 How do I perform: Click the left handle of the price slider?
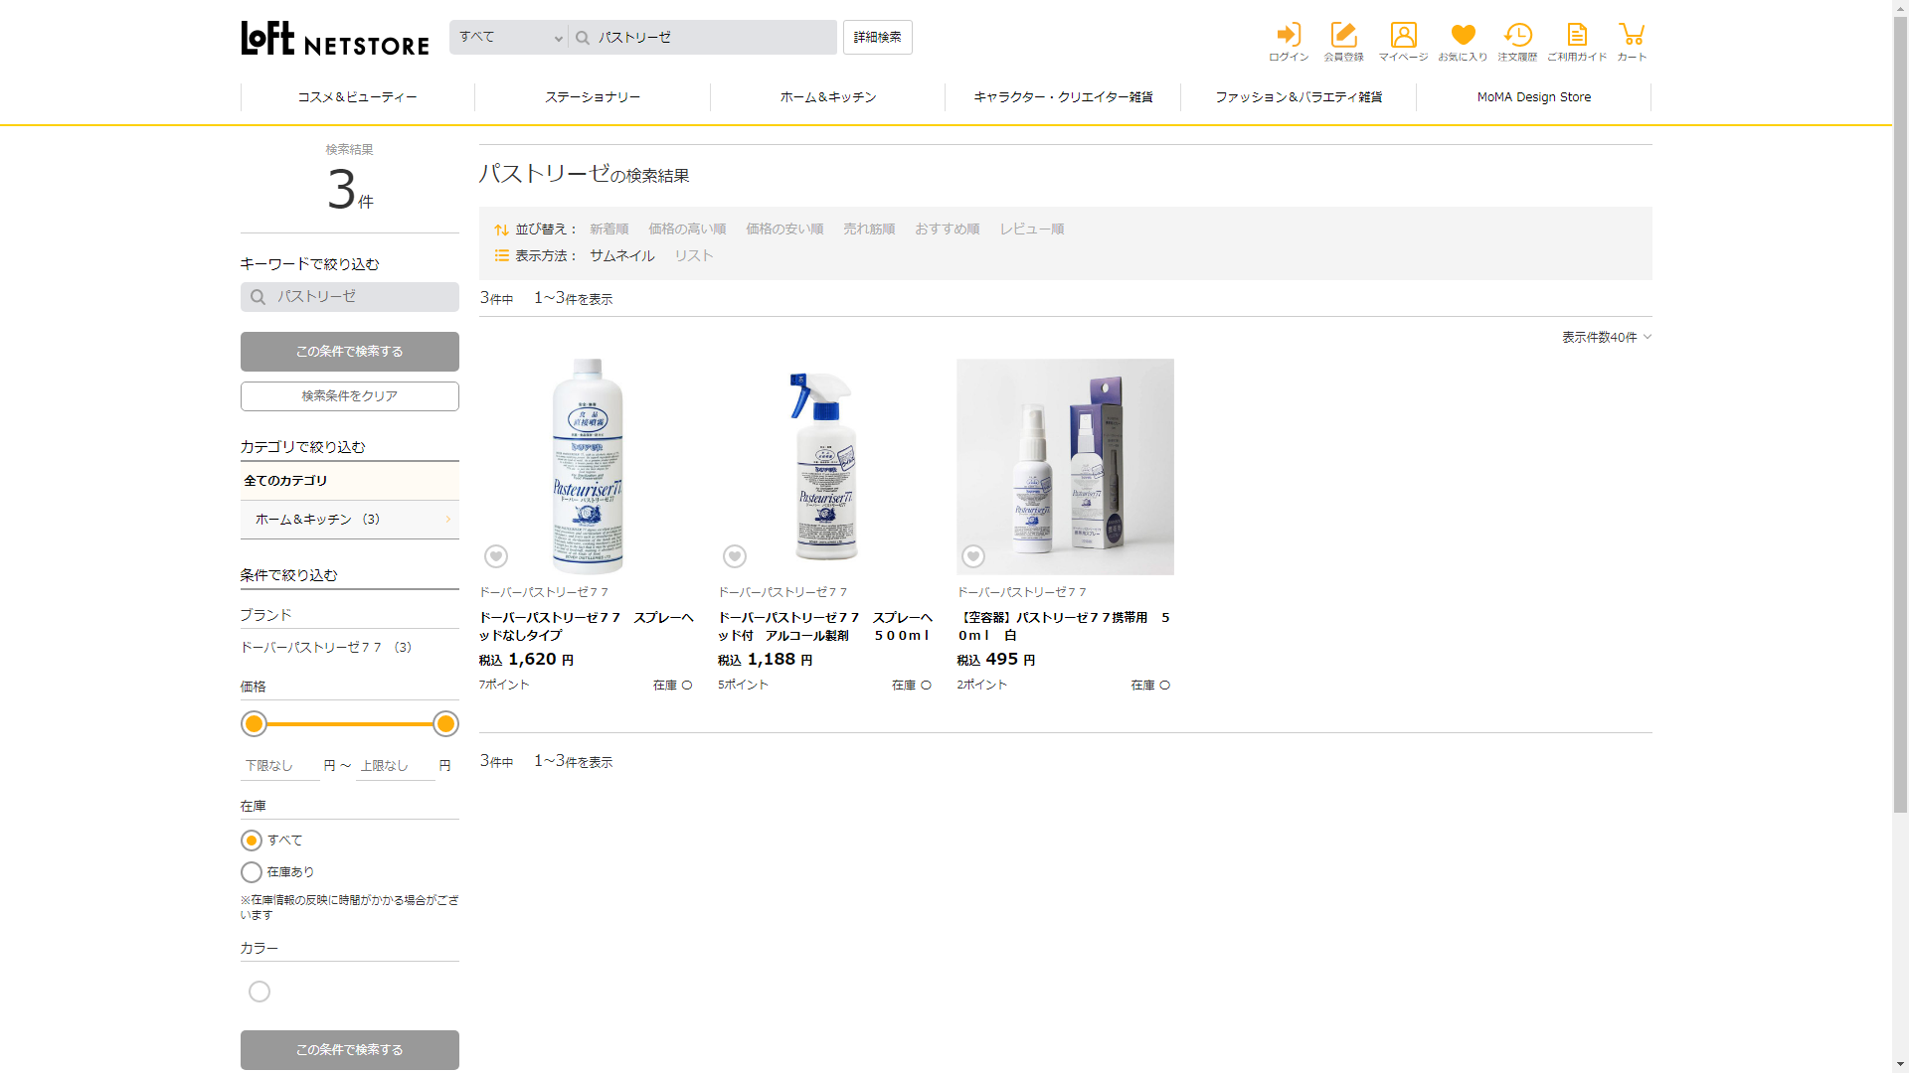(255, 724)
